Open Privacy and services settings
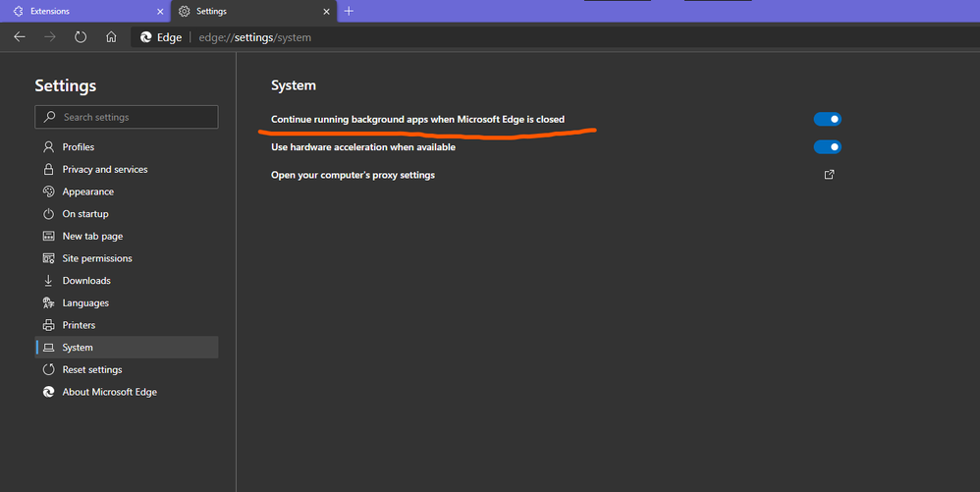The image size is (980, 492). [127, 170]
